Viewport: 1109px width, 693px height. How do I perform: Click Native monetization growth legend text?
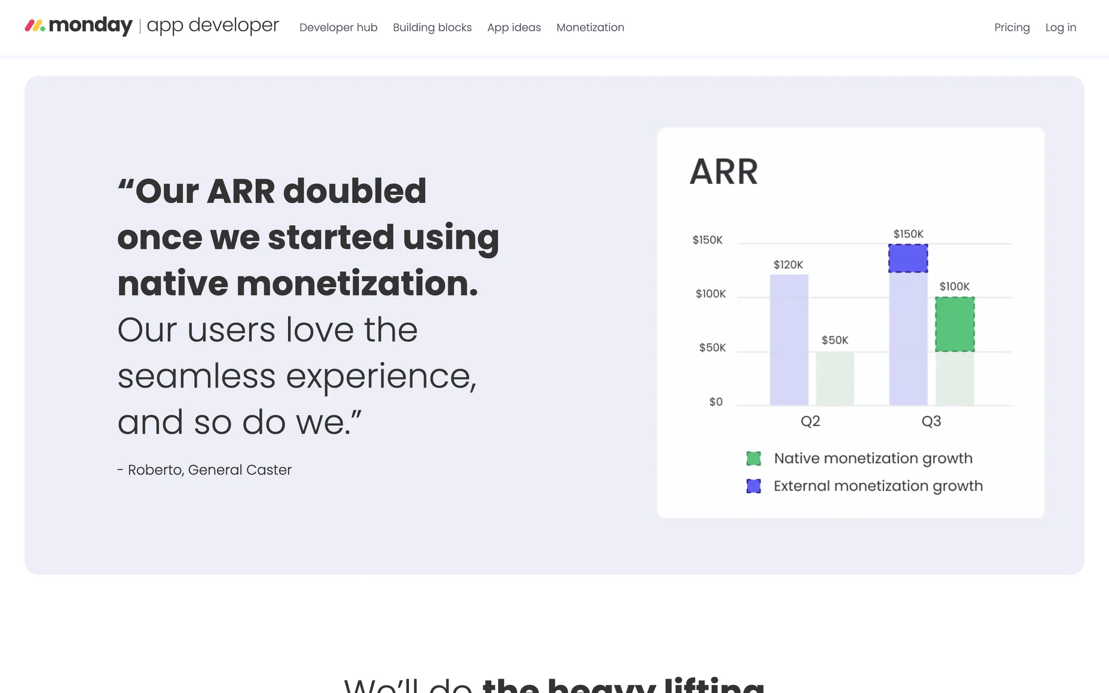pos(873,459)
